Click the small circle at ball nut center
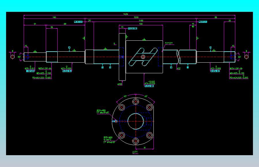 [x=143, y=57]
